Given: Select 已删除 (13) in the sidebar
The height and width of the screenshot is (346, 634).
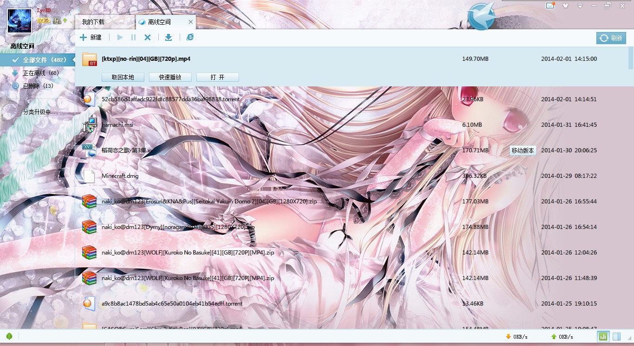Looking at the screenshot, I should pos(37,86).
